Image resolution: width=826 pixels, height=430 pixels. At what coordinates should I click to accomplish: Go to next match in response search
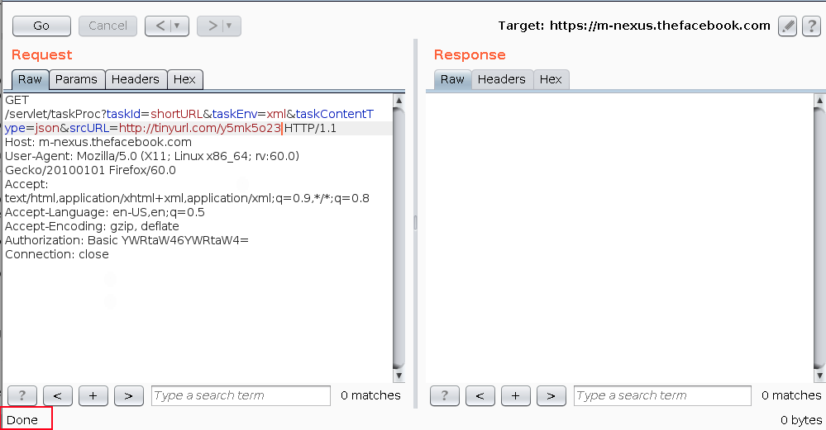tap(551, 395)
